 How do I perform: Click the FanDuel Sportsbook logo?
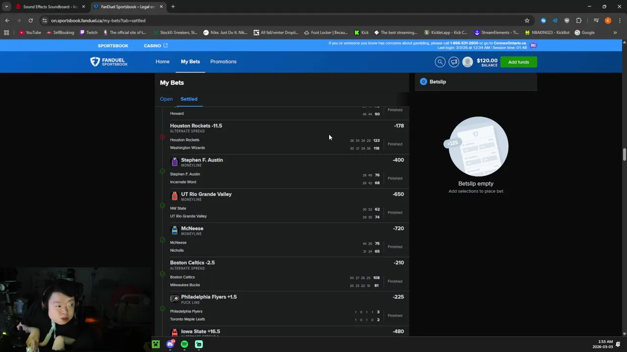point(109,62)
